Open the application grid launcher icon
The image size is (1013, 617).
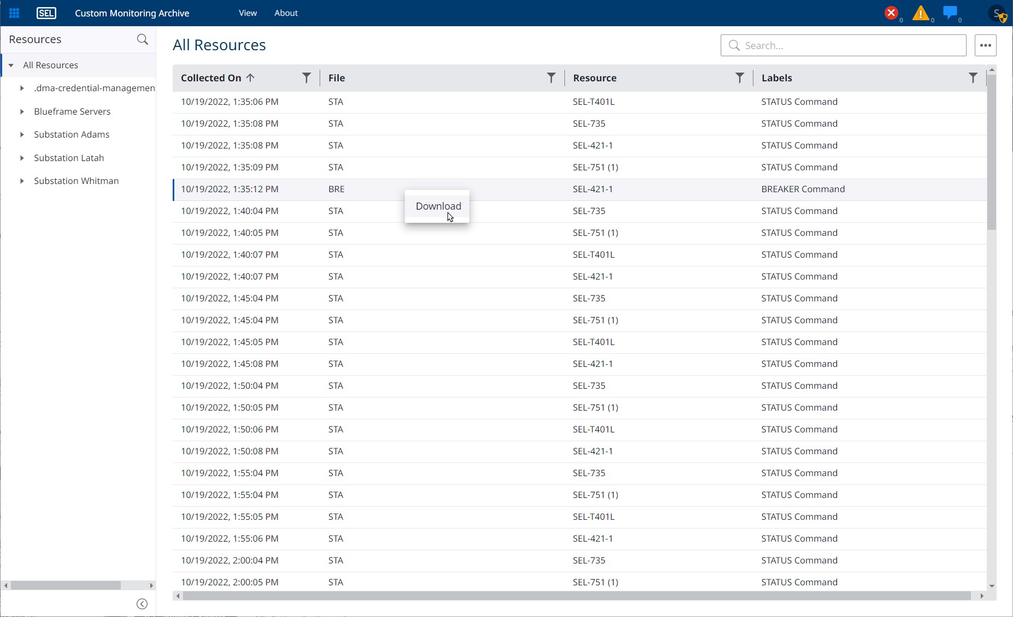click(14, 13)
